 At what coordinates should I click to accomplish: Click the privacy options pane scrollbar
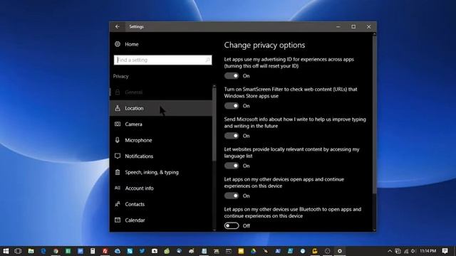pyautogui.click(x=374, y=114)
